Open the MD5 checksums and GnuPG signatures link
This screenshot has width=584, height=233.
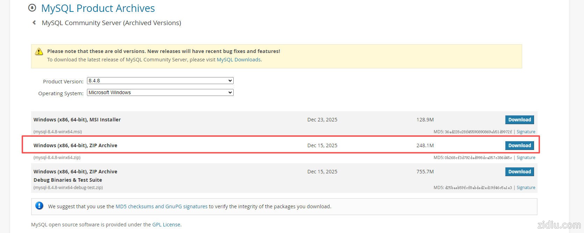161,206
